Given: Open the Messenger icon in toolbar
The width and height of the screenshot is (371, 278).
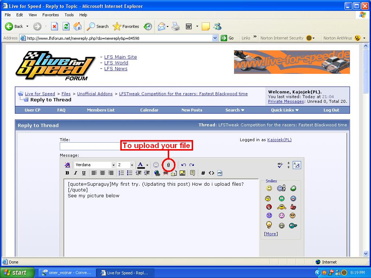Looking at the screenshot, I should click(217, 26).
